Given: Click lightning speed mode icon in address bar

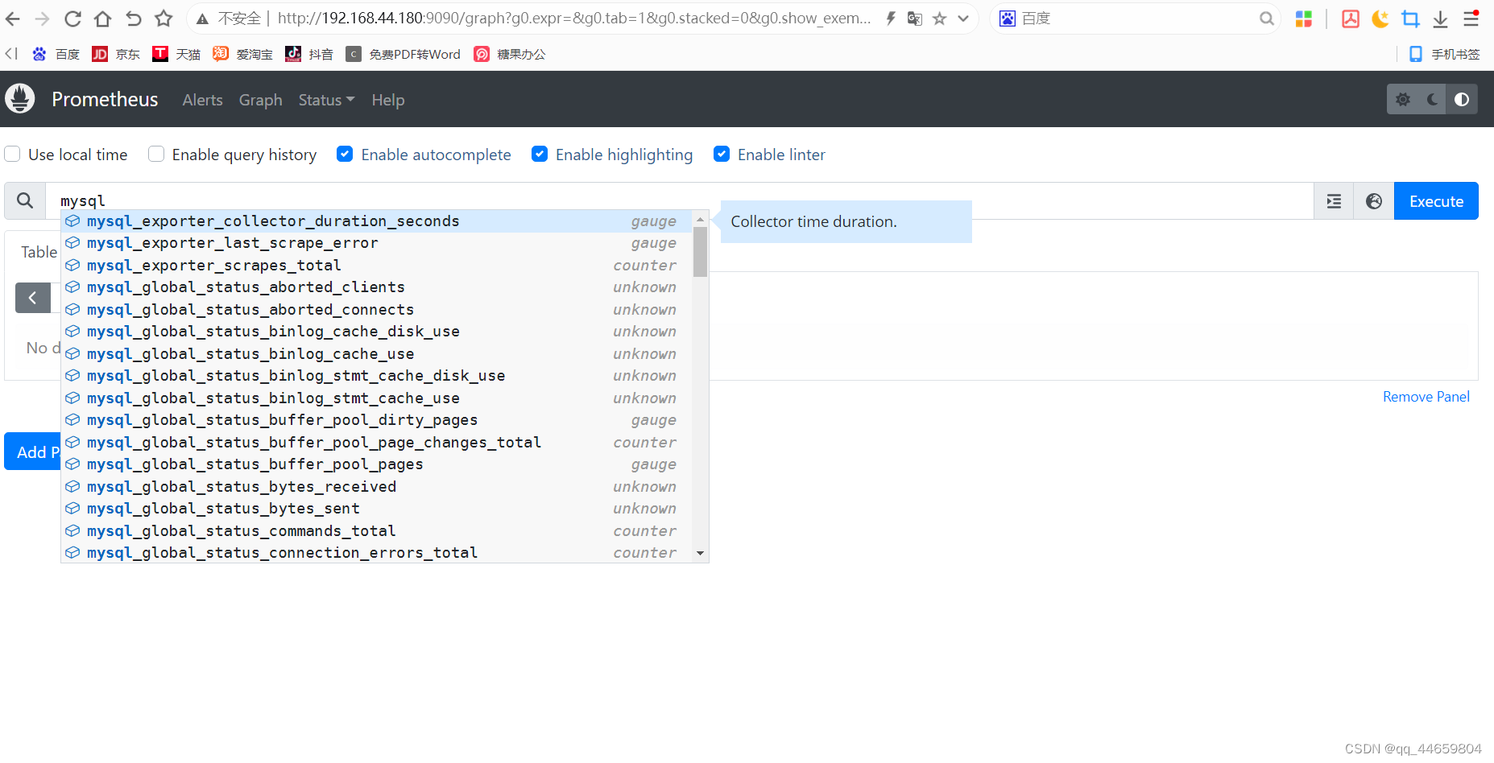Looking at the screenshot, I should pyautogui.click(x=891, y=19).
